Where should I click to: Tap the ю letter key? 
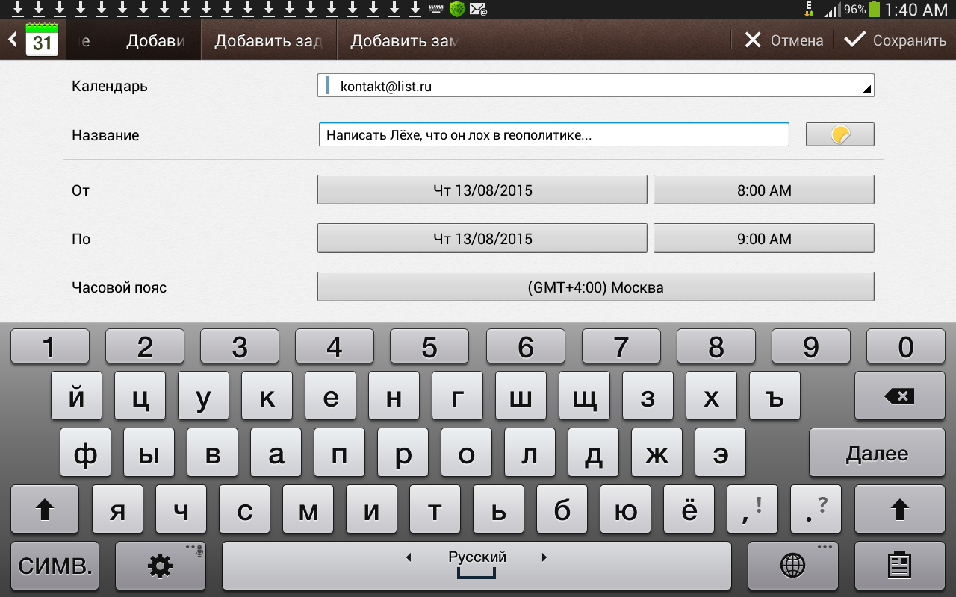(625, 510)
